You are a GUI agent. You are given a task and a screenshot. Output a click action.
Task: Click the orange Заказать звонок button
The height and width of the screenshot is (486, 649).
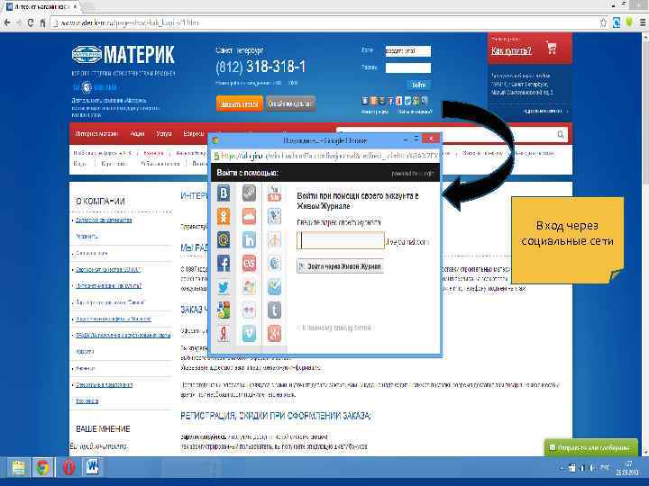click(x=239, y=103)
